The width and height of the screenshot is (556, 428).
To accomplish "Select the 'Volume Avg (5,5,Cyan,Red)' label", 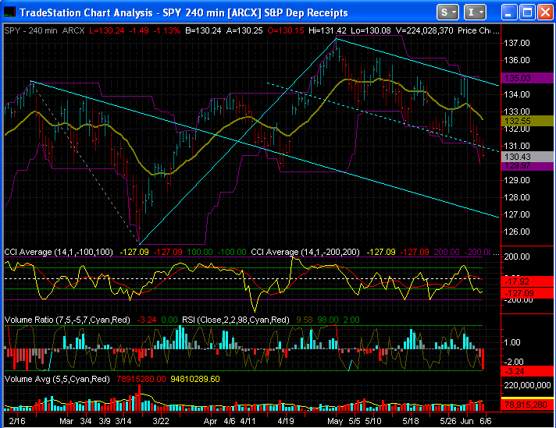I will pyautogui.click(x=57, y=379).
